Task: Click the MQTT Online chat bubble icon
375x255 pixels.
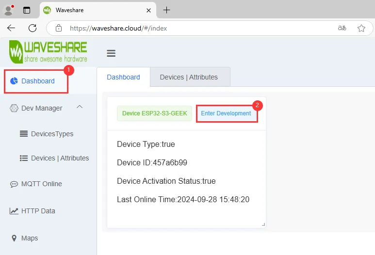Action: [14, 184]
